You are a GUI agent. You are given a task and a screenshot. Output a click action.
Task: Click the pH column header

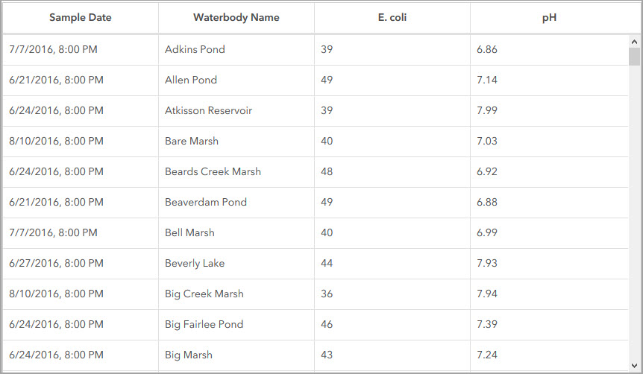pyautogui.click(x=549, y=18)
